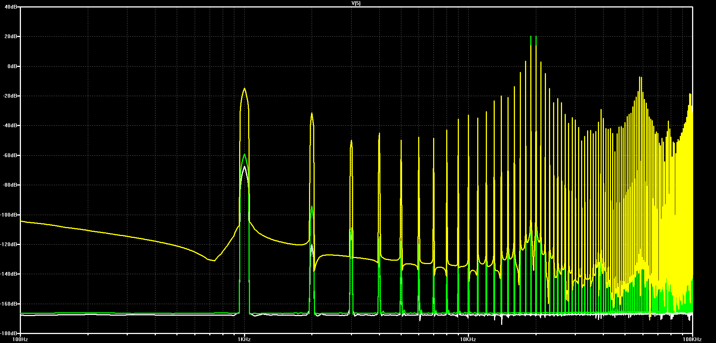Viewport: 716px width, 343px height.
Task: Click the -20dB vertical axis label
Action: pos(10,96)
